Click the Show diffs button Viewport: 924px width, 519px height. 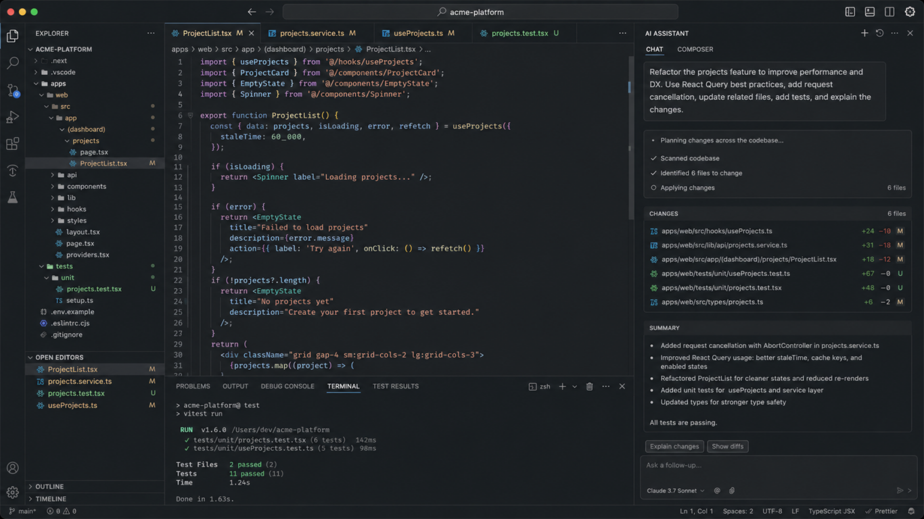727,446
